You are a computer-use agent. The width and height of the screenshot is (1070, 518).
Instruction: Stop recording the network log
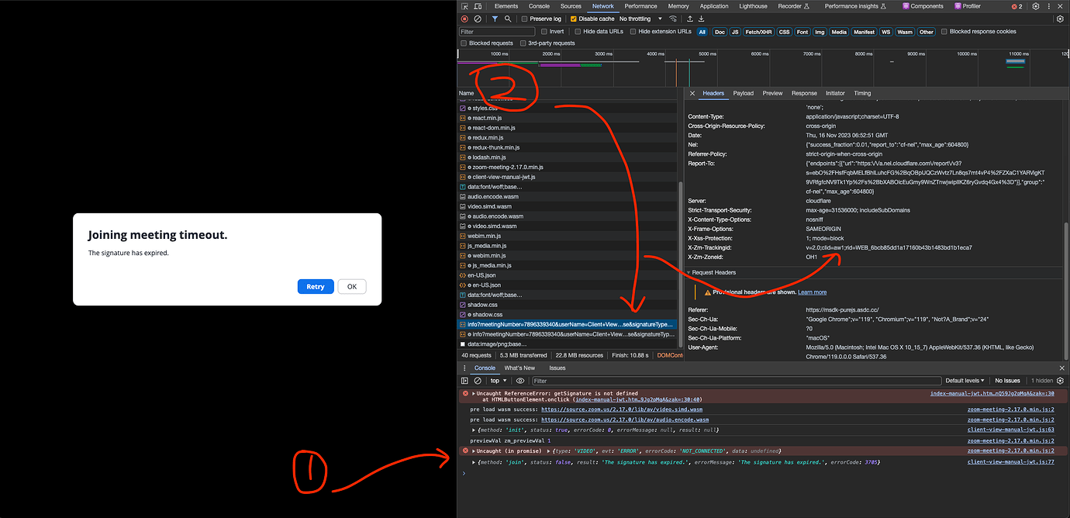click(x=464, y=19)
